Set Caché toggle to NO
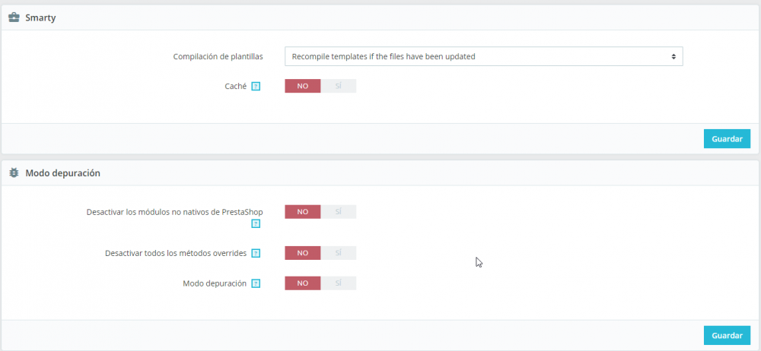Screen dimensions: 761x351 (x=303, y=86)
